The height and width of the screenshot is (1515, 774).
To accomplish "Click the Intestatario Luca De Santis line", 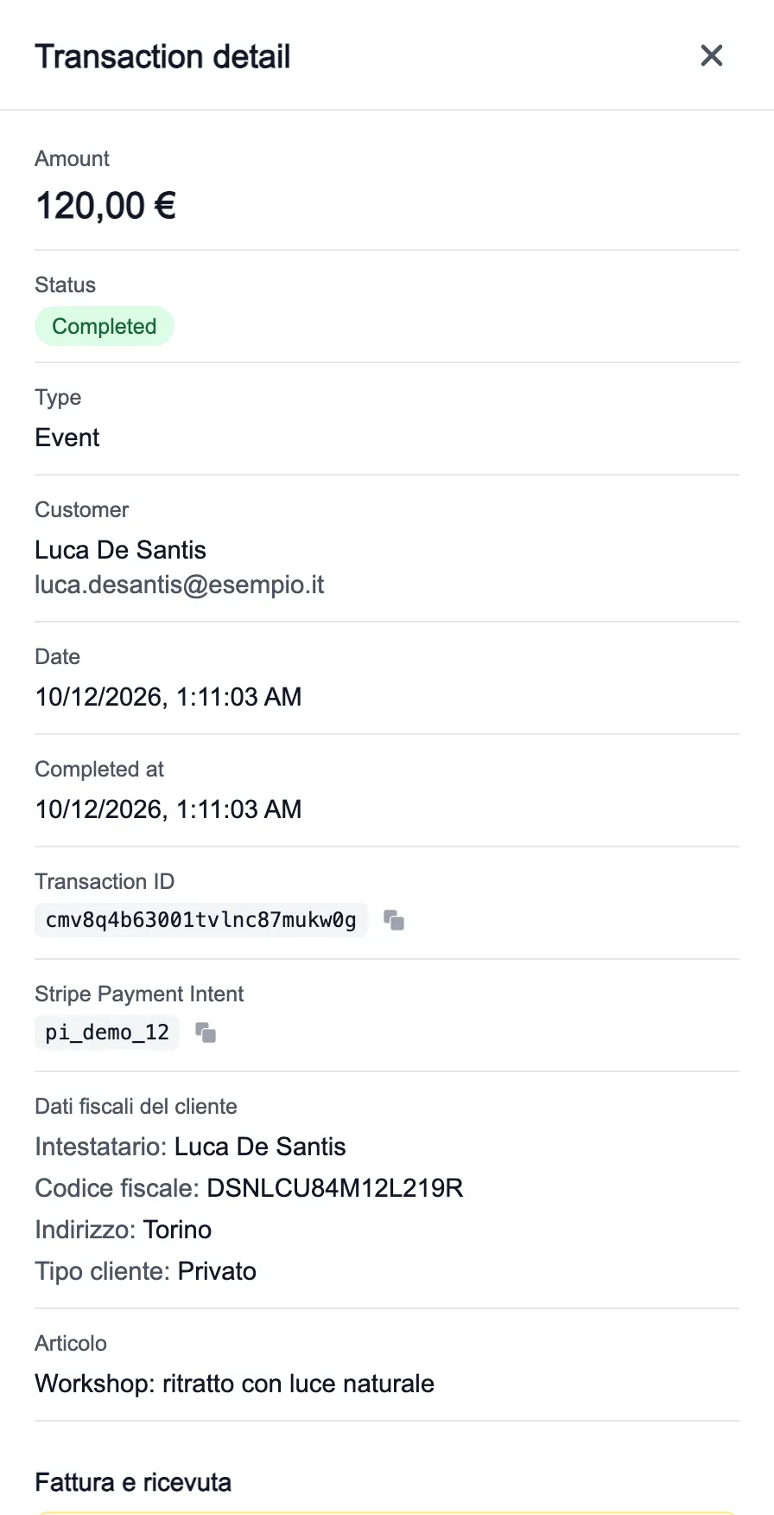I will pos(190,1147).
